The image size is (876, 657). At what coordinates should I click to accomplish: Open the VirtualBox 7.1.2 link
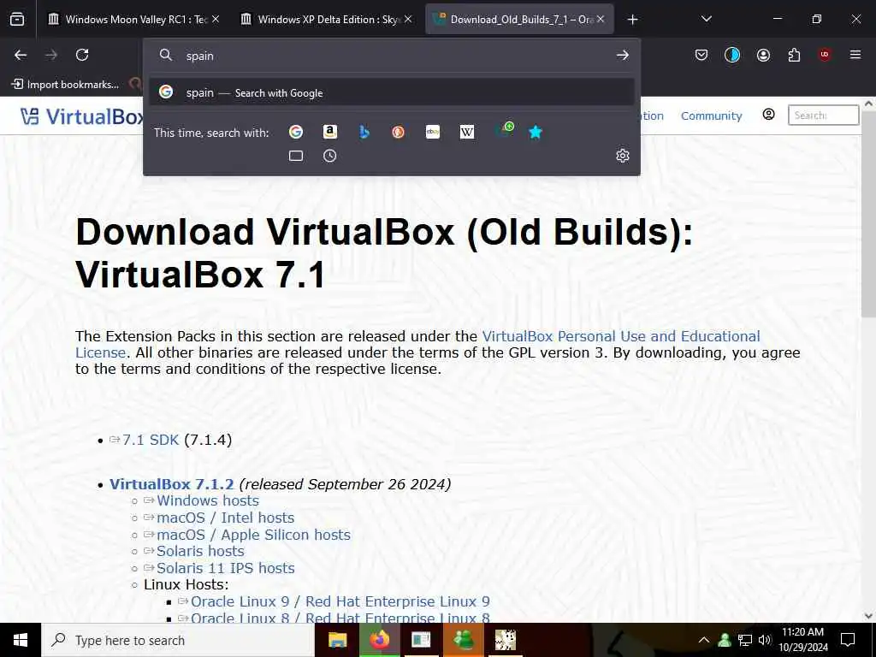pyautogui.click(x=171, y=484)
